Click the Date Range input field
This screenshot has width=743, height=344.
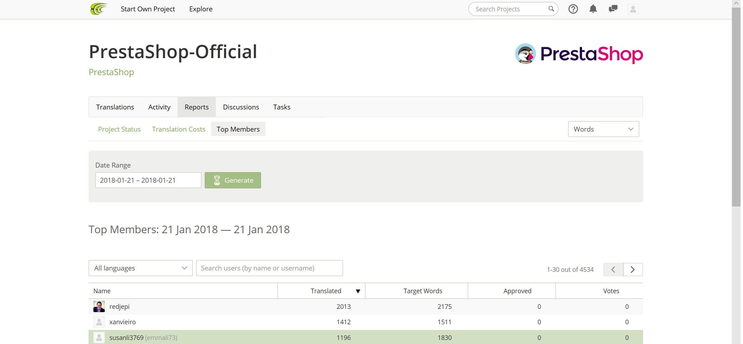[x=148, y=181]
